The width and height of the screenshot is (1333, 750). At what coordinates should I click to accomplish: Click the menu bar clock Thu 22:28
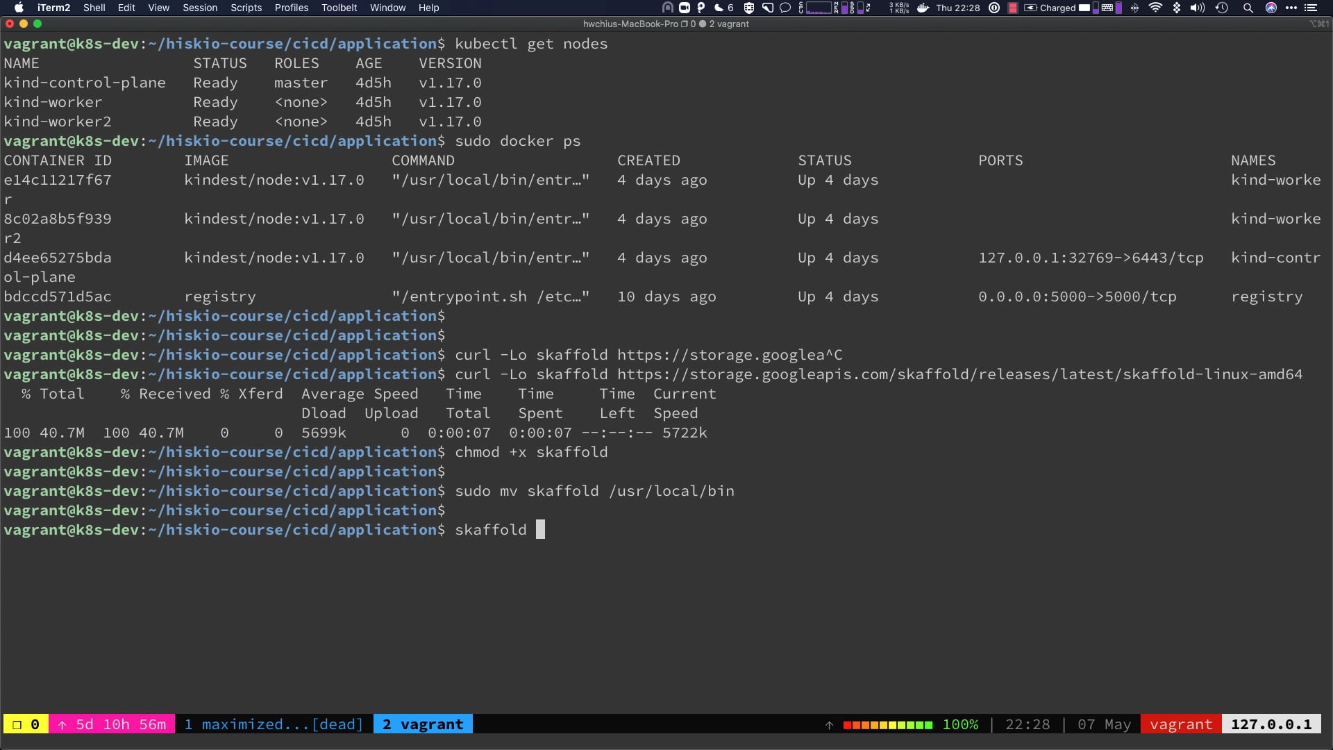pos(957,8)
